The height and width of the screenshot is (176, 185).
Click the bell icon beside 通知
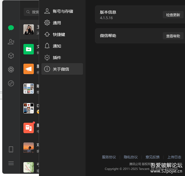(x=47, y=46)
